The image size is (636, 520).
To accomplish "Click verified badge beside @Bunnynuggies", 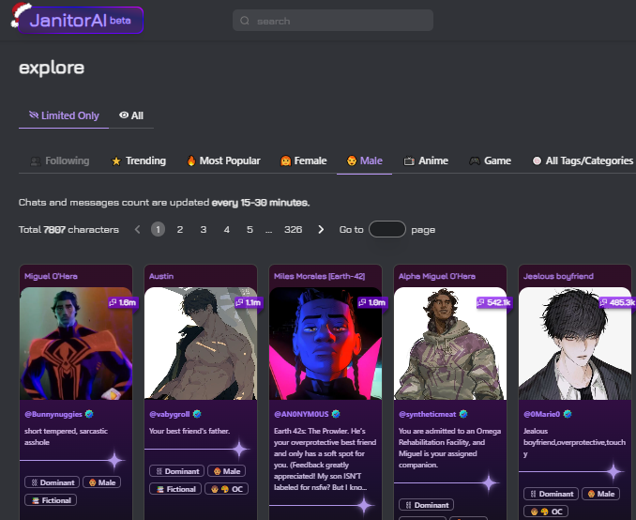I will tap(89, 414).
